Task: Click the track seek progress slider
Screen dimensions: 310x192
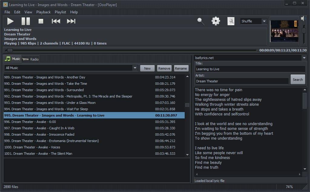Action: coord(130,50)
